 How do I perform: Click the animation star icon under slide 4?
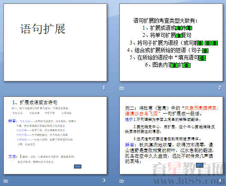pyautogui.click(x=122, y=181)
